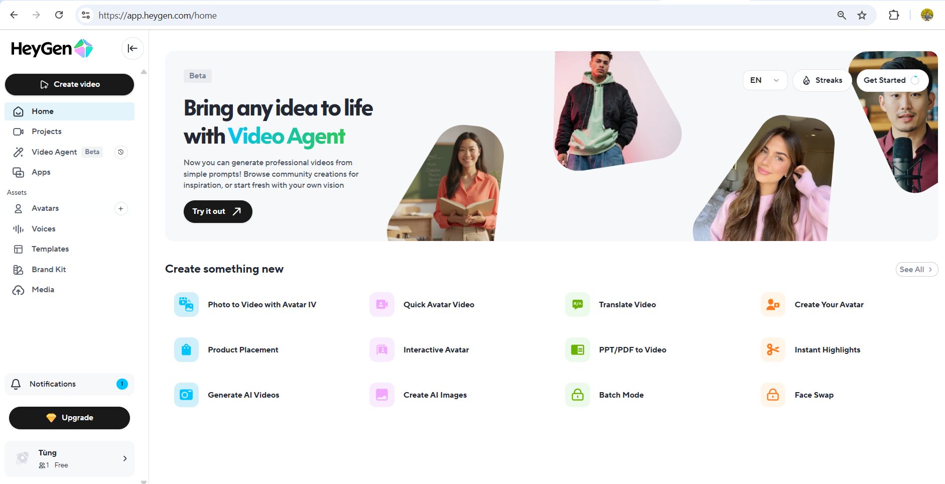Image resolution: width=945 pixels, height=484 pixels.
Task: Click the browser zoom magnifier icon
Action: coord(842,15)
